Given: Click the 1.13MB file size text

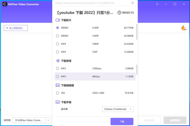Looking at the screenshot, I should coord(129,76).
